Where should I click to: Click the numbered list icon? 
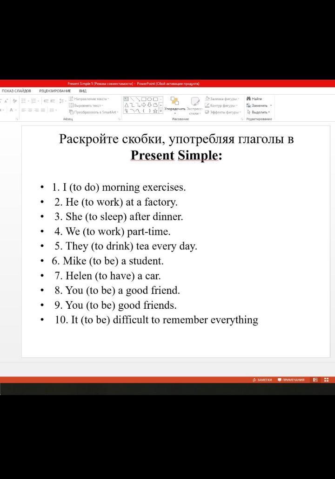[x=33, y=101]
